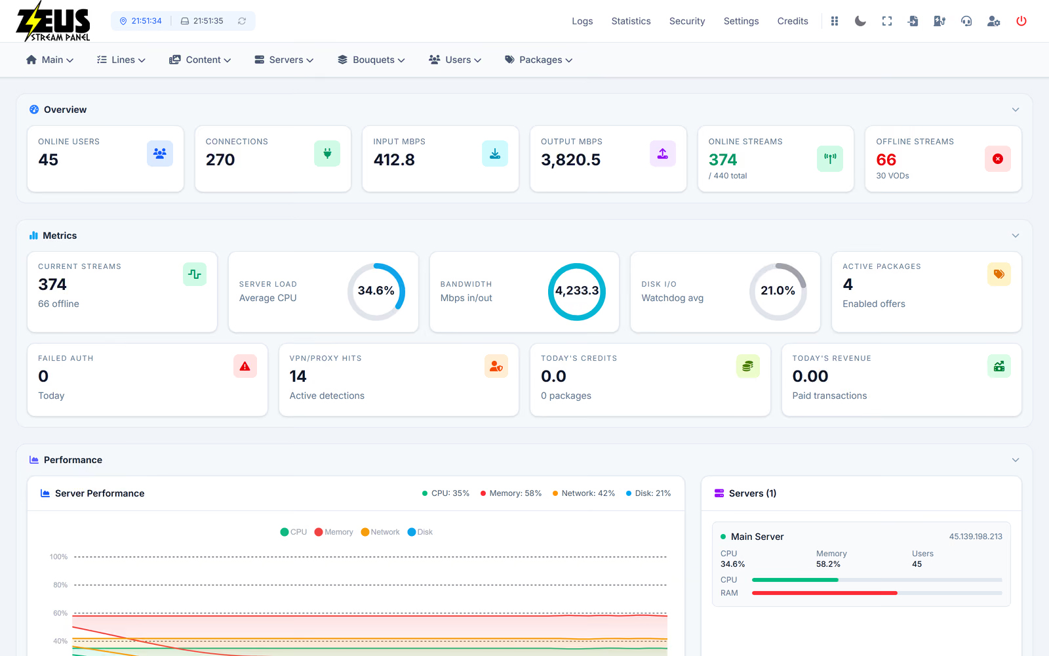Click the Active Packages tag icon
Viewport: 1049px width, 656px height.
point(999,274)
